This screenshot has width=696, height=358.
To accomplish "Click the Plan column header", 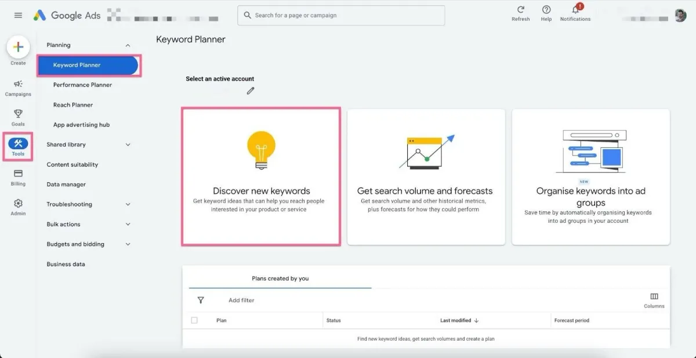I will pos(222,320).
